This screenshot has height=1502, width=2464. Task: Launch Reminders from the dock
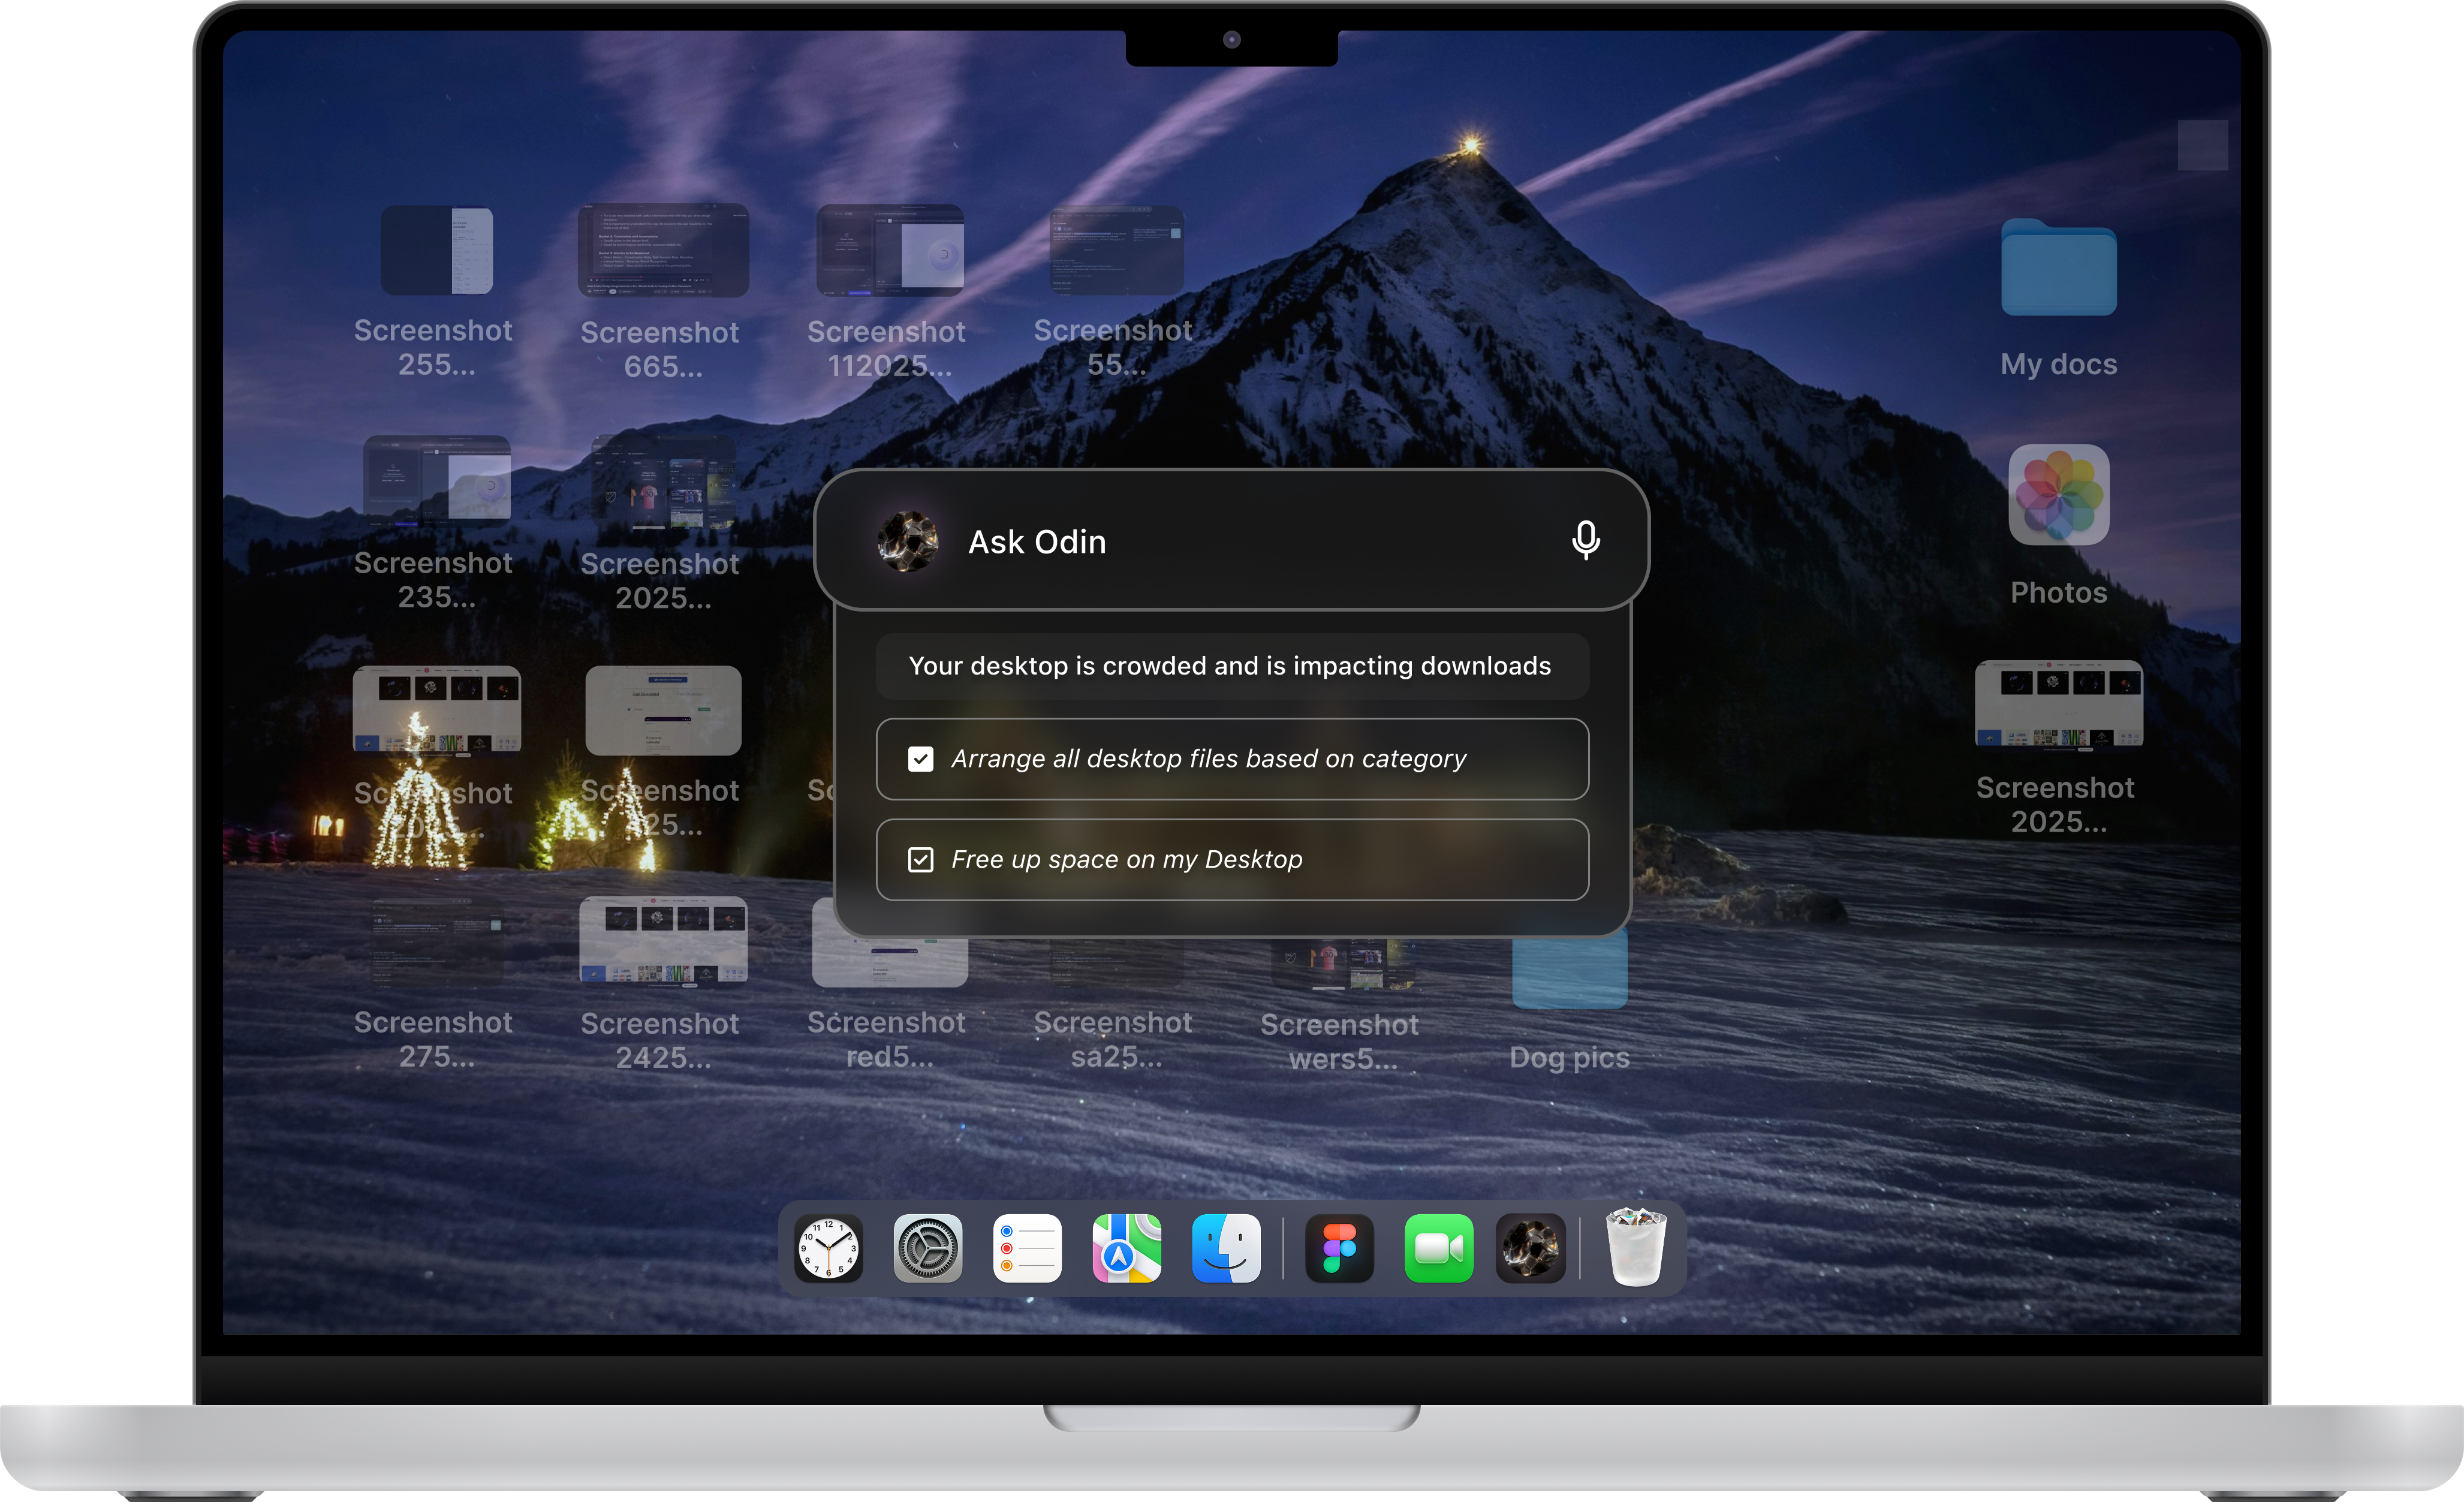click(1026, 1248)
